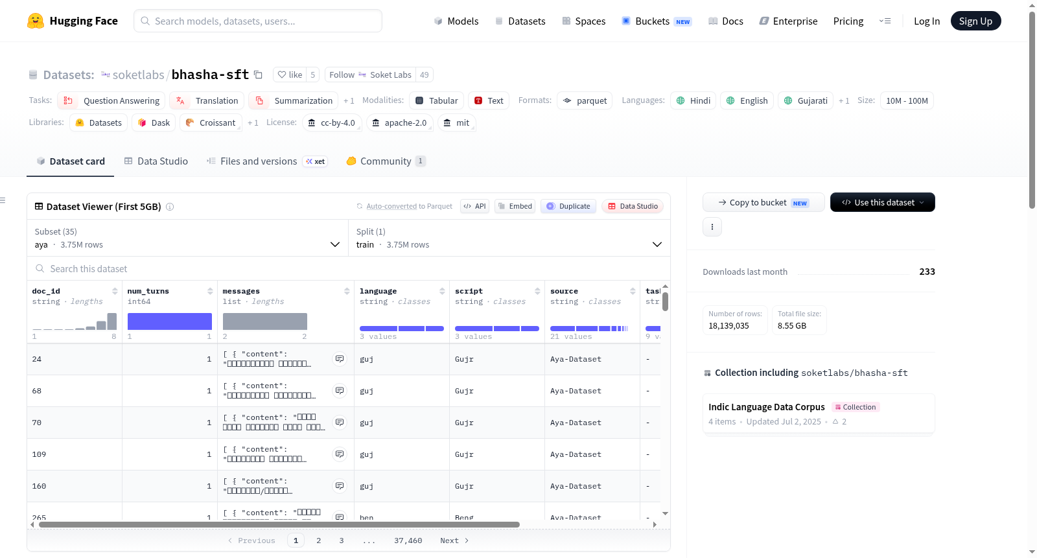This screenshot has height=558, width=1037.
Task: Focus the search models, datasets, users field
Action: point(258,21)
